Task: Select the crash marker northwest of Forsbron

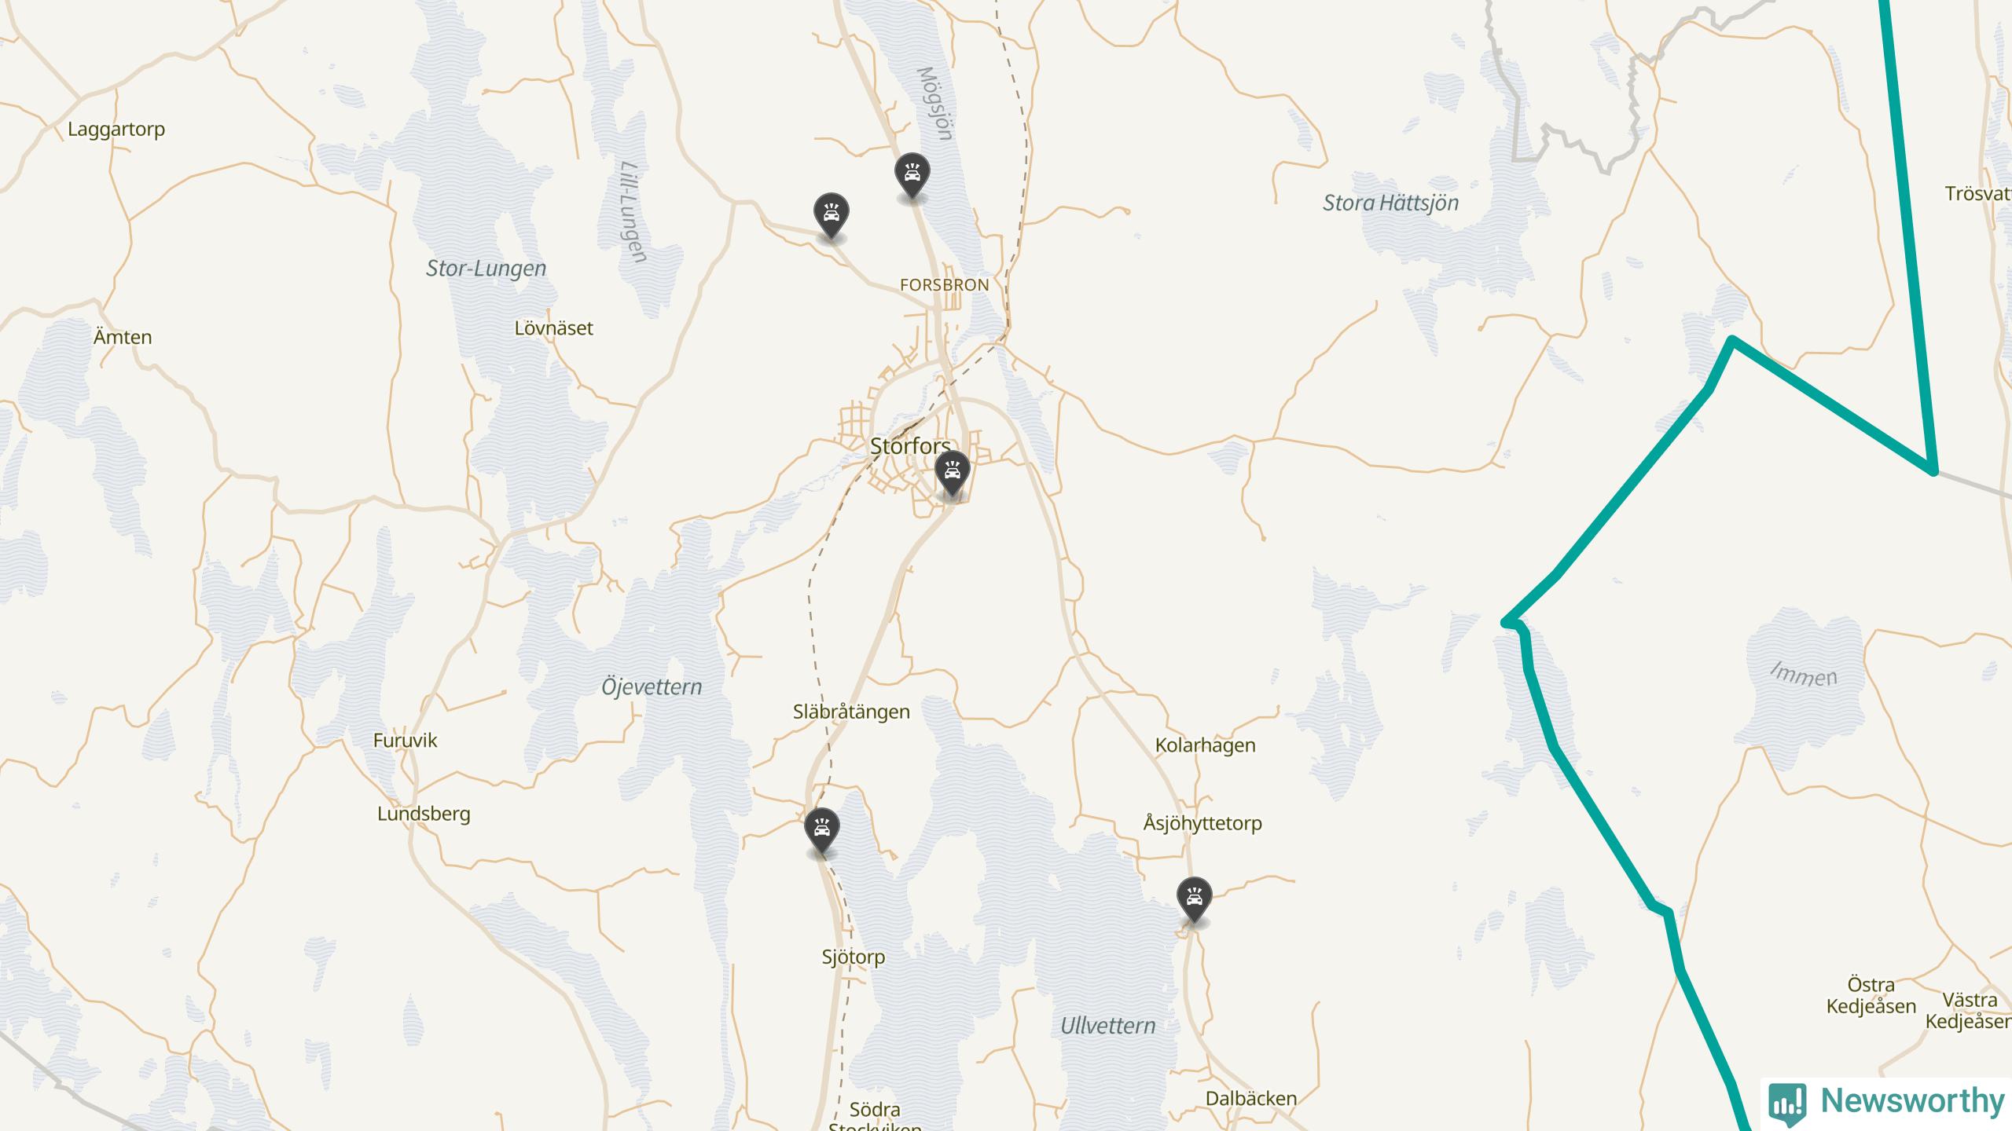Action: (831, 216)
